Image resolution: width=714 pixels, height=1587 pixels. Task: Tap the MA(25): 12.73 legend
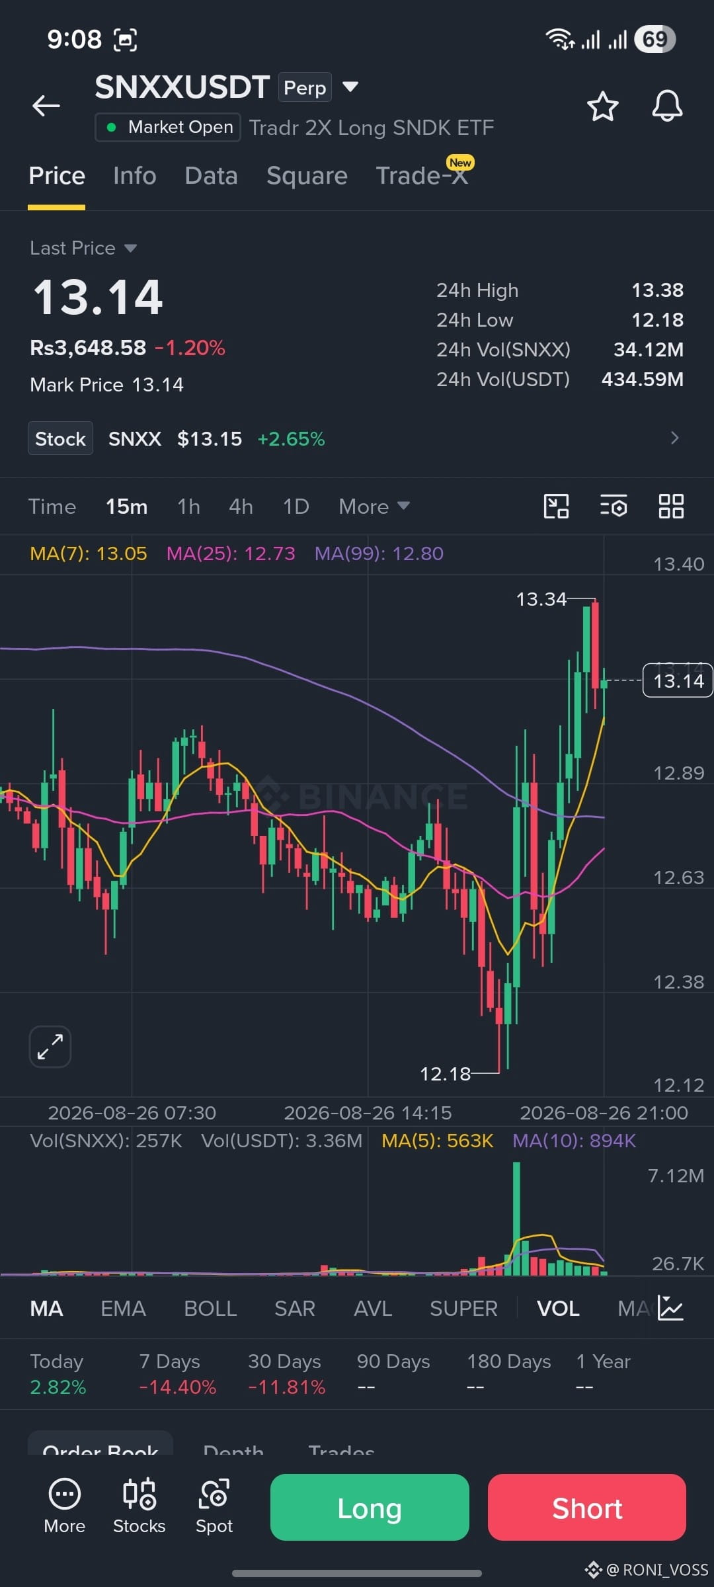231,553
